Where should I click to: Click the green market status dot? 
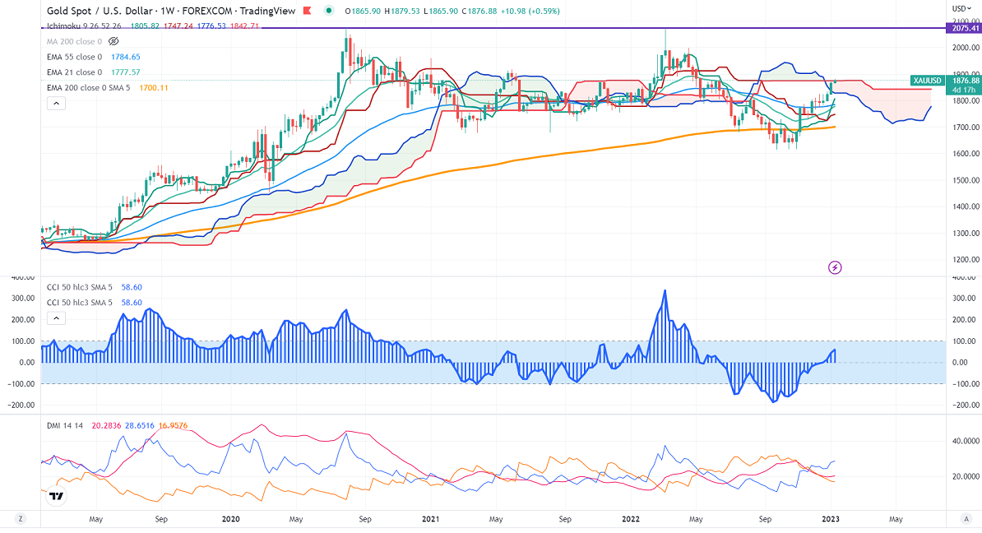[x=329, y=11]
